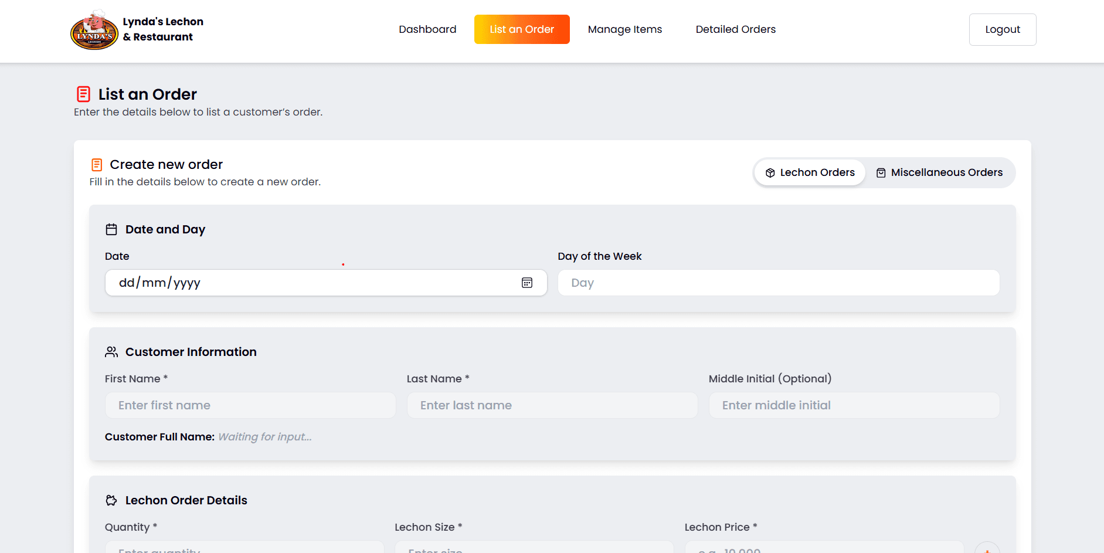Click the Enter first name field
Screen dimensions: 1104x553
(x=250, y=405)
